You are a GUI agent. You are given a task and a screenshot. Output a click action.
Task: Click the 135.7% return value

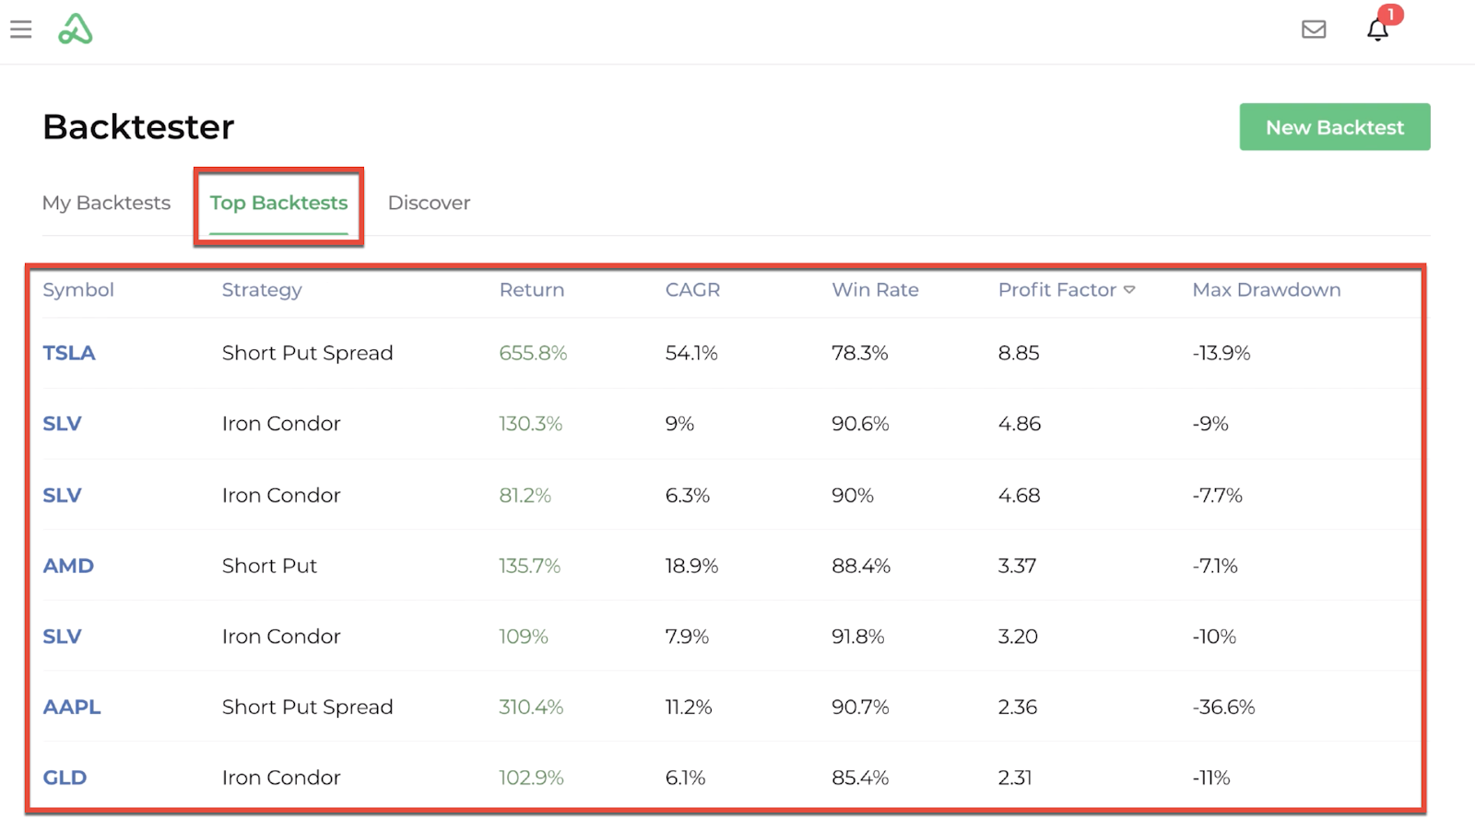tap(529, 566)
